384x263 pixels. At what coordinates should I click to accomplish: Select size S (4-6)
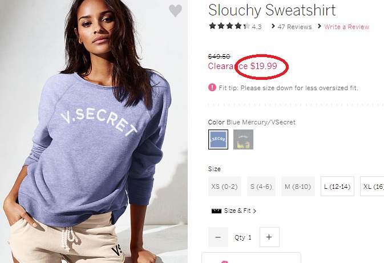pos(261,187)
